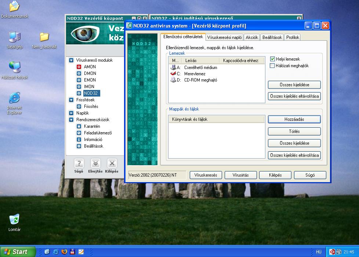
Task: Click the Könyvtárak és fájlok column header
Action: click(x=217, y=119)
